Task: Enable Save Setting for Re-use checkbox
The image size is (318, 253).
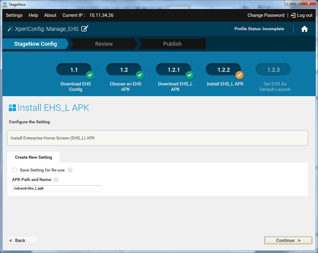Action: coord(14,170)
